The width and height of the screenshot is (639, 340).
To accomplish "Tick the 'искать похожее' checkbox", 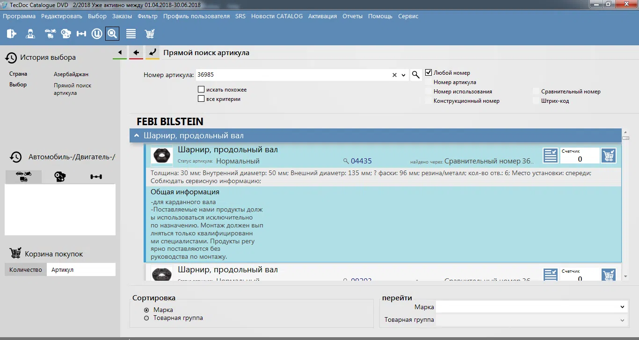I will 201,90.
